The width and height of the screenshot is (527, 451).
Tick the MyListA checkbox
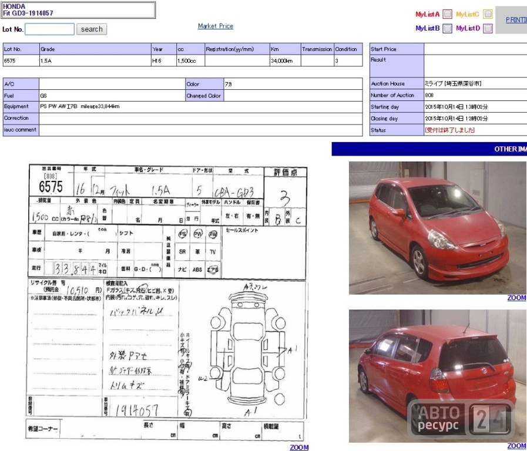click(x=447, y=14)
